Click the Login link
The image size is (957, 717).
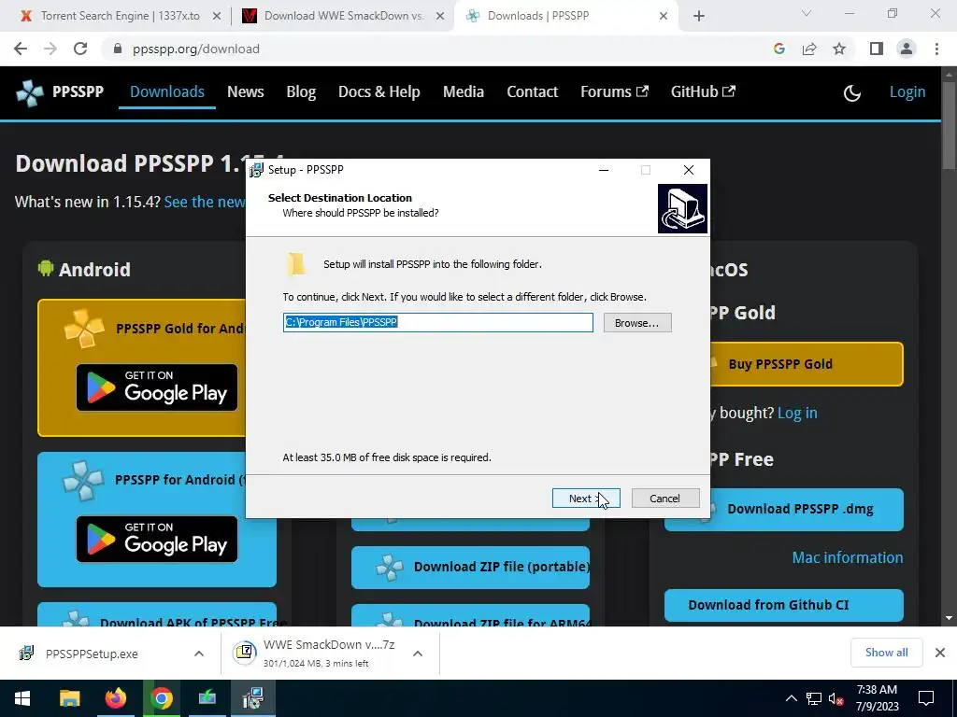pos(907,92)
